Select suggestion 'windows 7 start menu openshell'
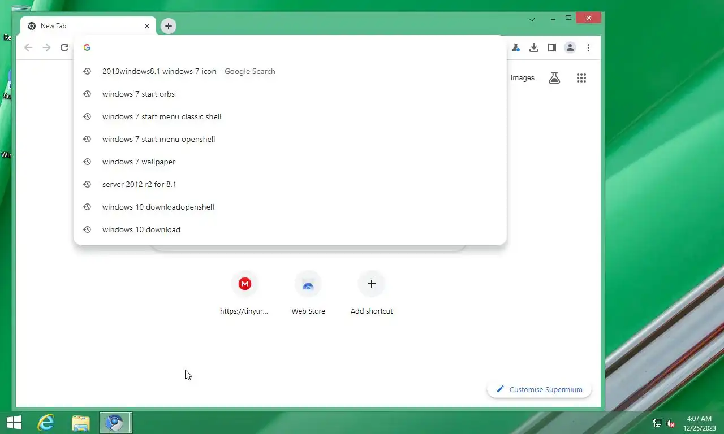724x434 pixels. coord(290,139)
